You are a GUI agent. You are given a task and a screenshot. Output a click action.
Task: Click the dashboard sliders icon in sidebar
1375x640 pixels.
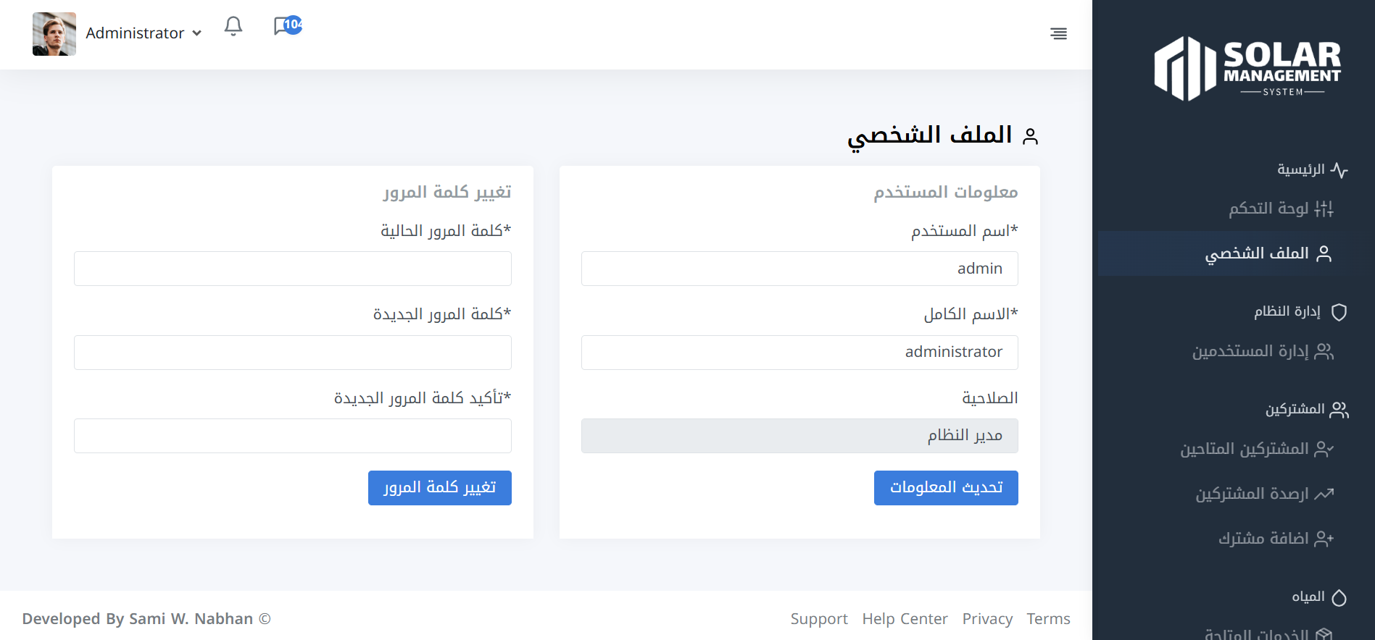point(1324,209)
